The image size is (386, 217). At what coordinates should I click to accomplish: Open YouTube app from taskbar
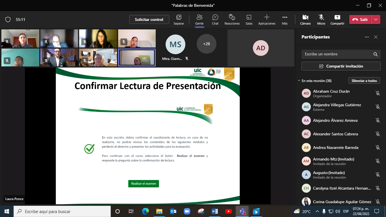tap(228, 211)
